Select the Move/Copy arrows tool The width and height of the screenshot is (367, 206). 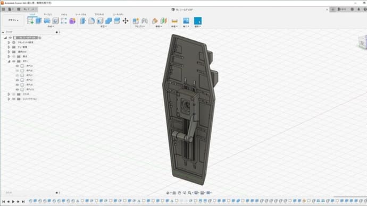[126, 21]
